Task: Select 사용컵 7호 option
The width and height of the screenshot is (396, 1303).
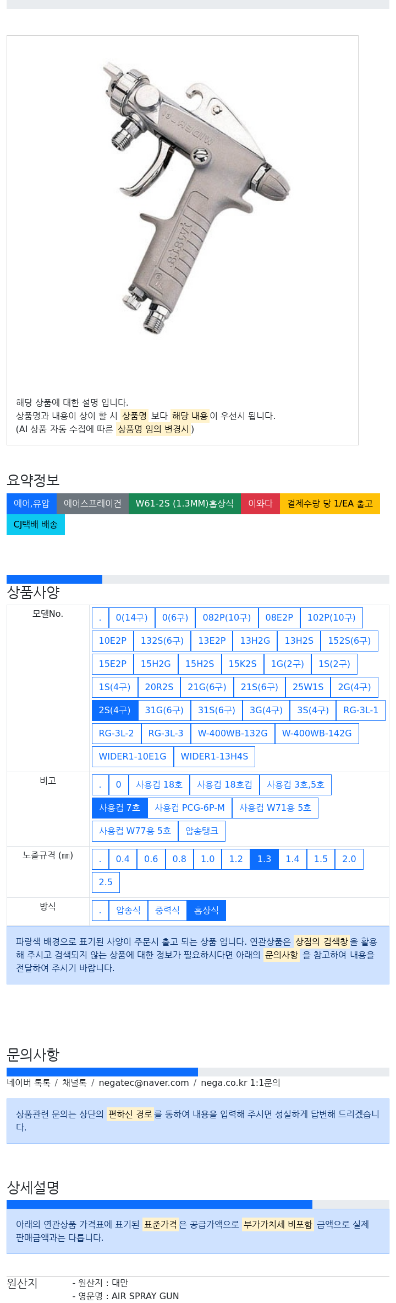Action: (119, 807)
